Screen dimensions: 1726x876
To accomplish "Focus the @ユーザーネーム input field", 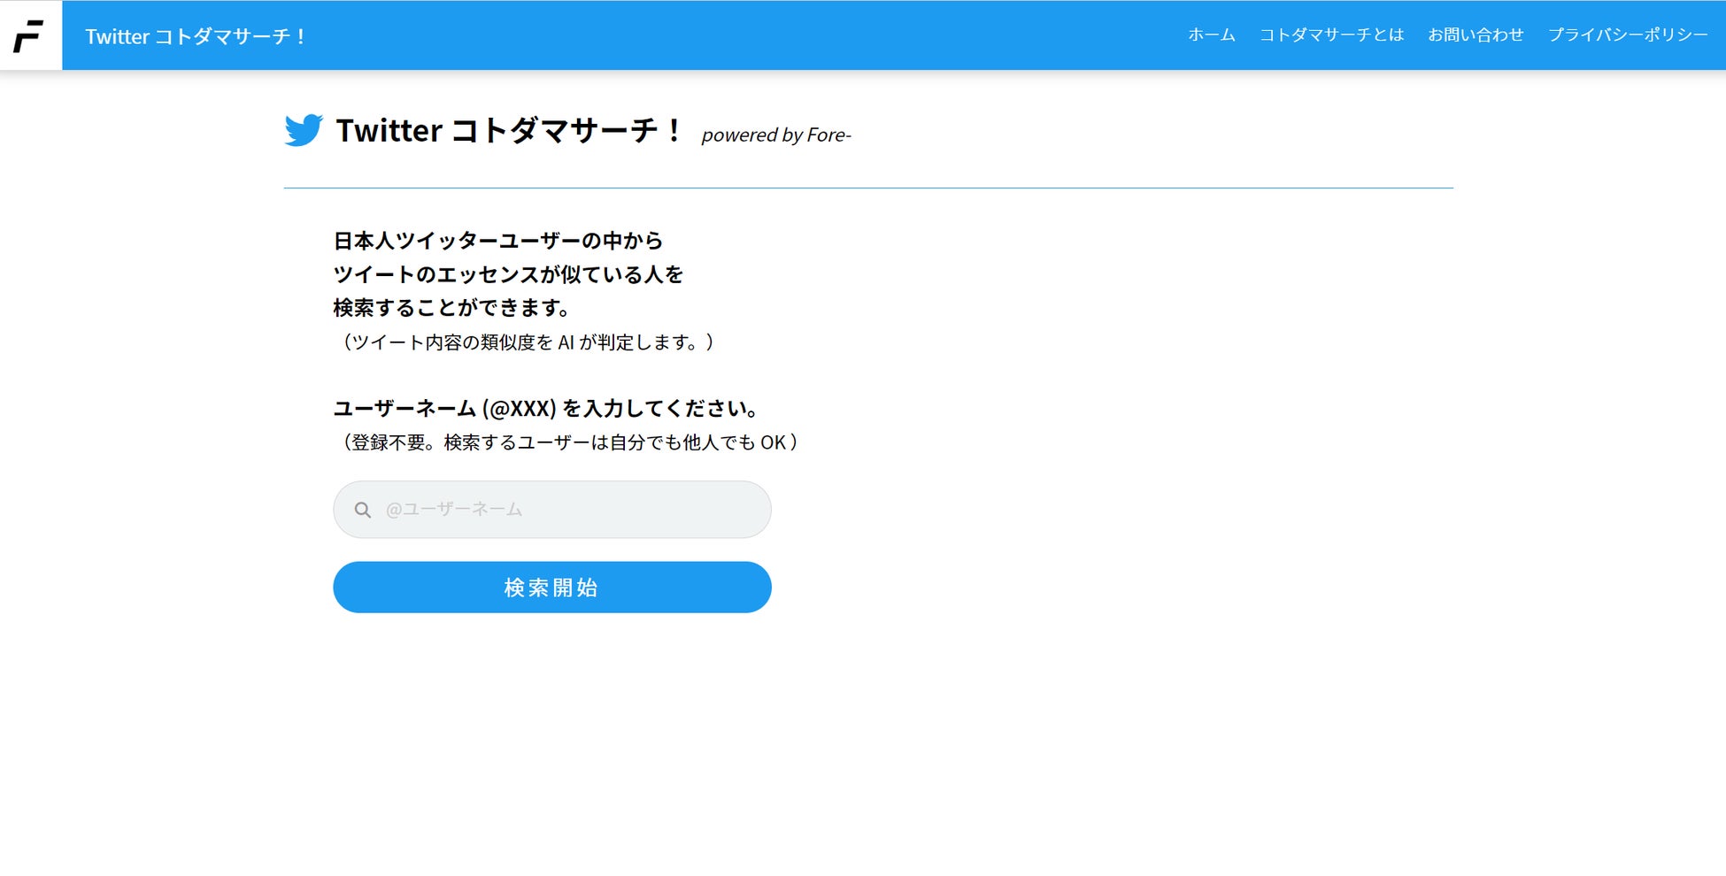I will [x=552, y=510].
